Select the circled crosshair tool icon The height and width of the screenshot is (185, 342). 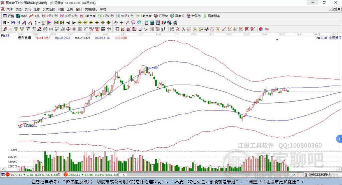(68, 29)
